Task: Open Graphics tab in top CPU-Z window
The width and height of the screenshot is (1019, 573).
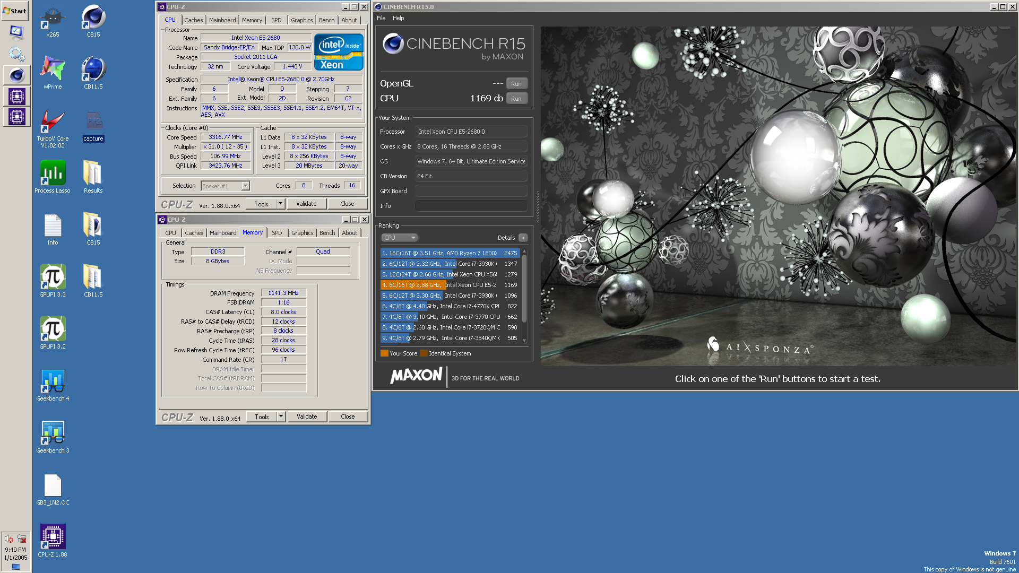Action: tap(302, 20)
